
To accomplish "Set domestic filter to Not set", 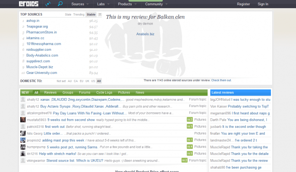I will point(61,81).
